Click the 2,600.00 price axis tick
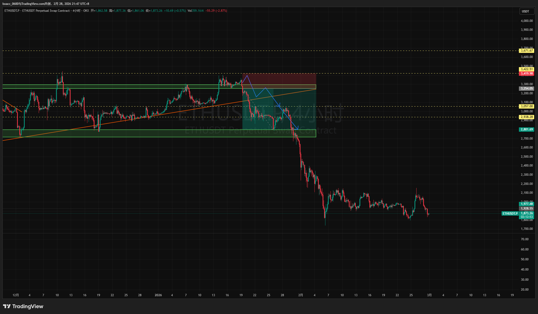 pyautogui.click(x=527, y=147)
